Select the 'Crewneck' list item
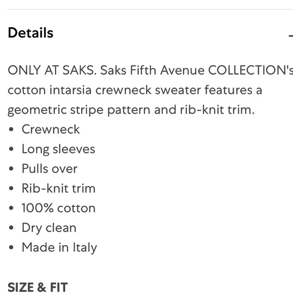The height and width of the screenshot is (293, 293). pyautogui.click(x=51, y=129)
